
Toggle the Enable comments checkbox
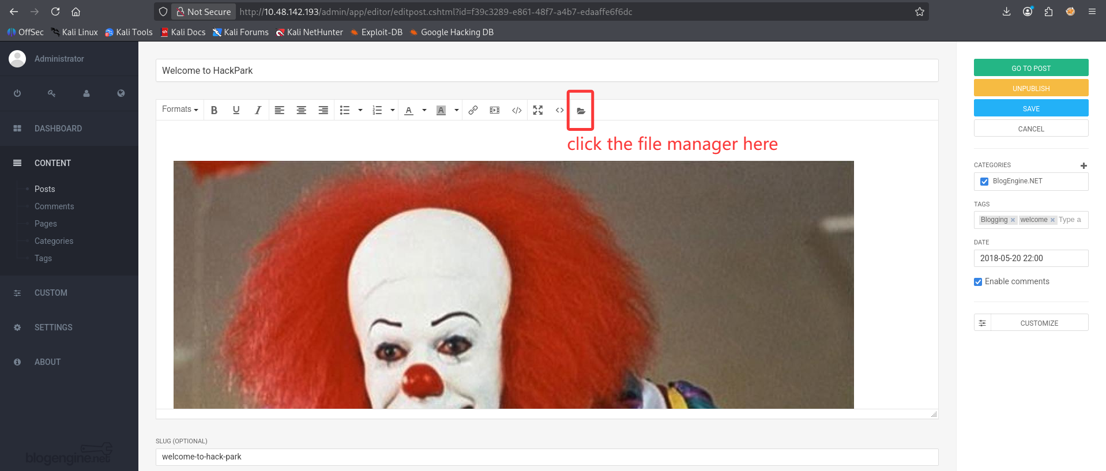click(978, 282)
